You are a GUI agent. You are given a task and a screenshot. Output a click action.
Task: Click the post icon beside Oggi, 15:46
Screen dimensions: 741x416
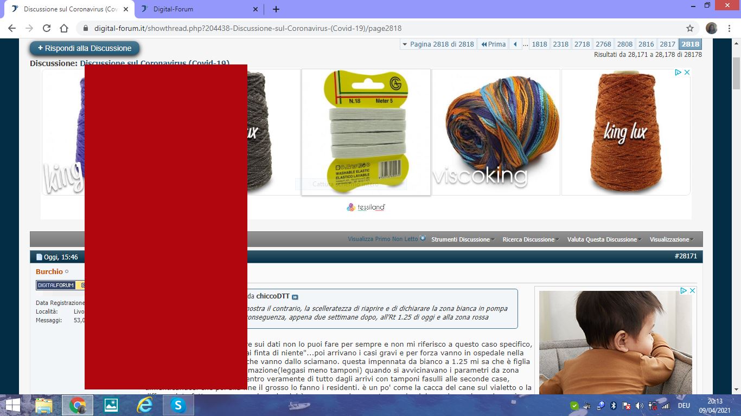click(39, 257)
